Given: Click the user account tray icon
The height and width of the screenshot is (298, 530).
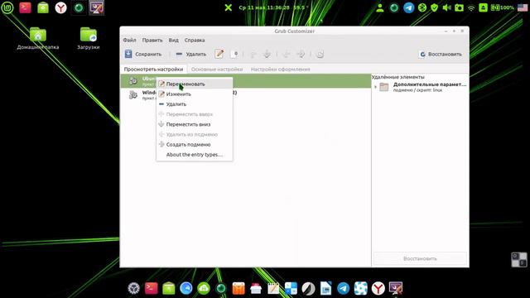Looking at the screenshot, I should 380,7.
